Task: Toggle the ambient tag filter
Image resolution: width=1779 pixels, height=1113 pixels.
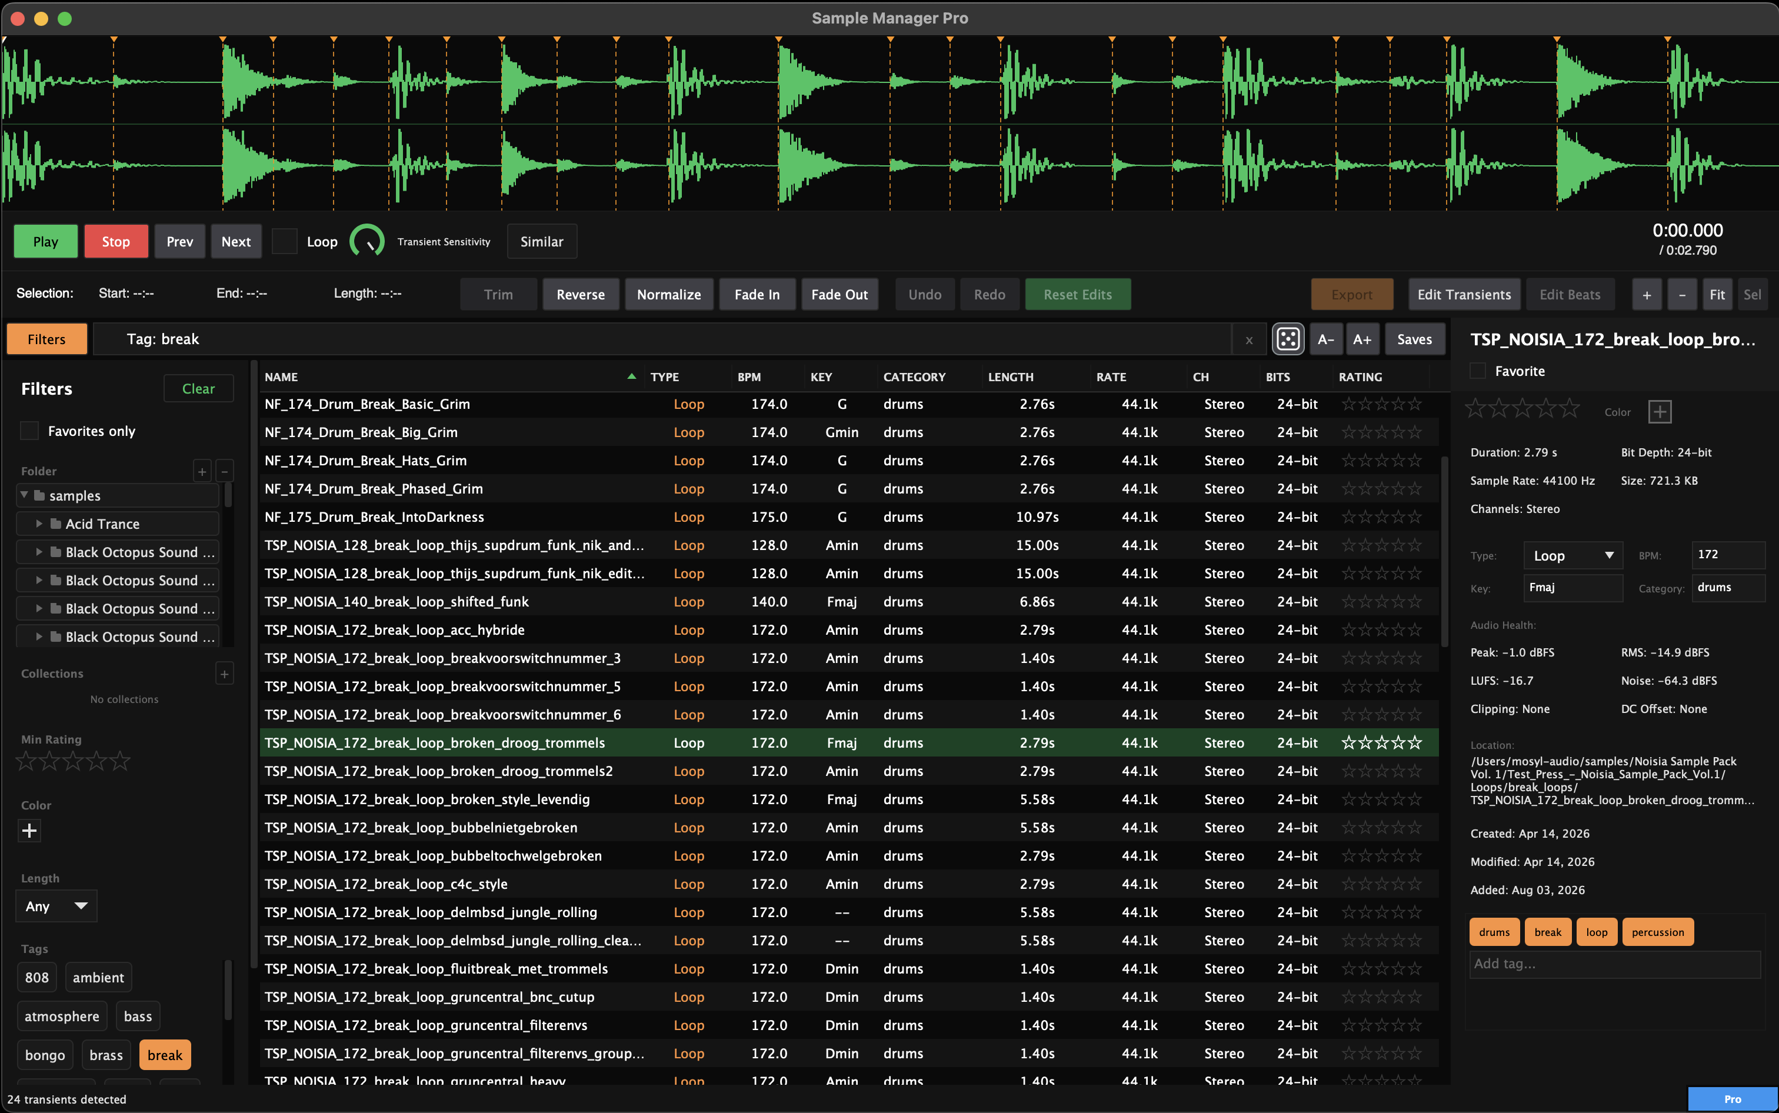Action: pyautogui.click(x=99, y=978)
